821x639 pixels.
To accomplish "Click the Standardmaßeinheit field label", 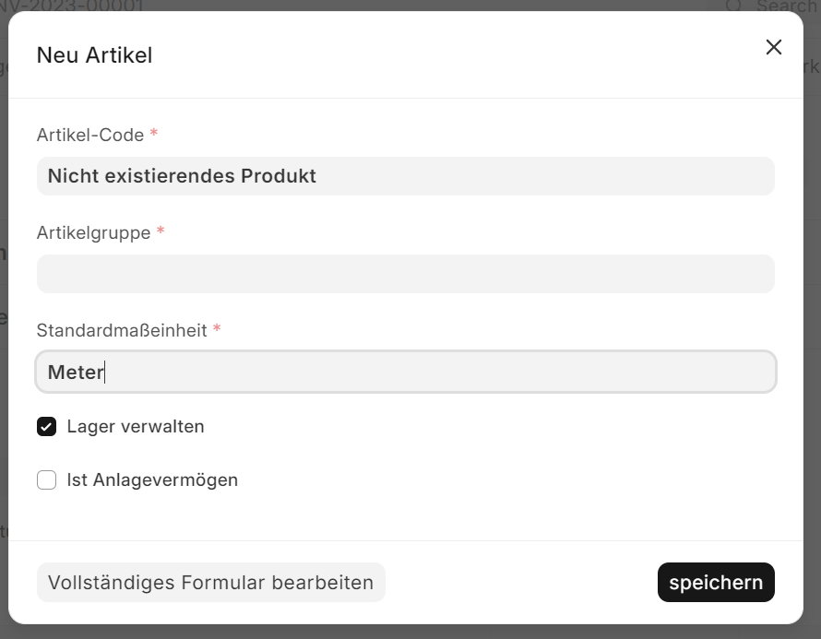I will coord(122,330).
